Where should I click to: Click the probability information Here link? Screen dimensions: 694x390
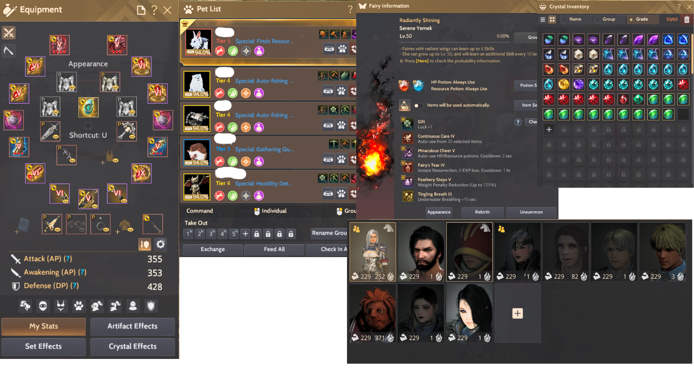pyautogui.click(x=422, y=61)
